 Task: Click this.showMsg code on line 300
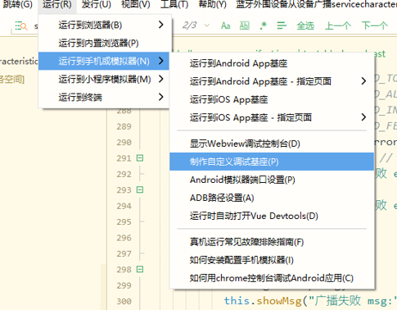tap(263, 301)
